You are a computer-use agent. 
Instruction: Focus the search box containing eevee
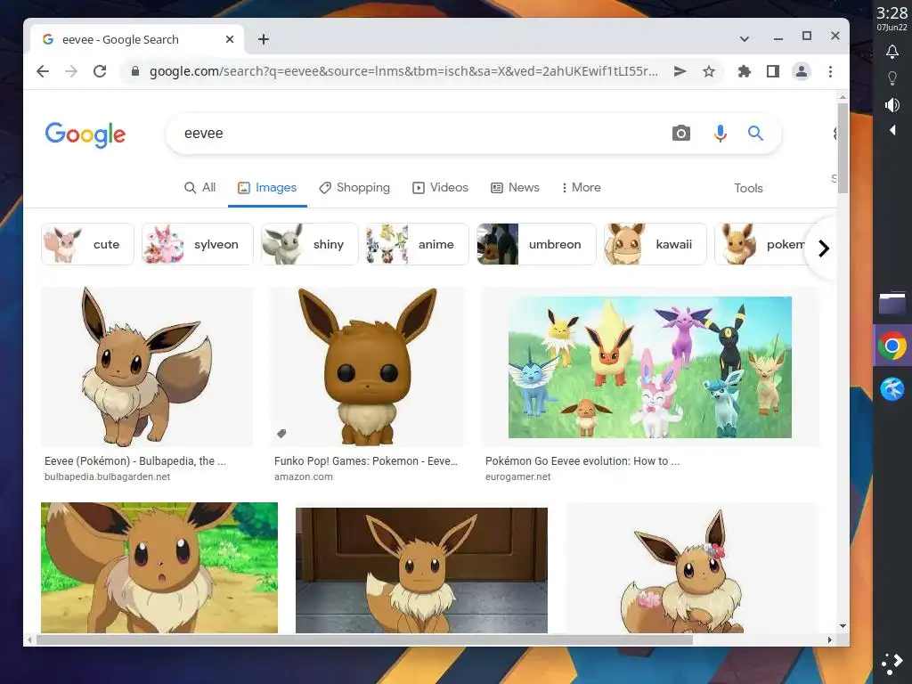point(419,134)
